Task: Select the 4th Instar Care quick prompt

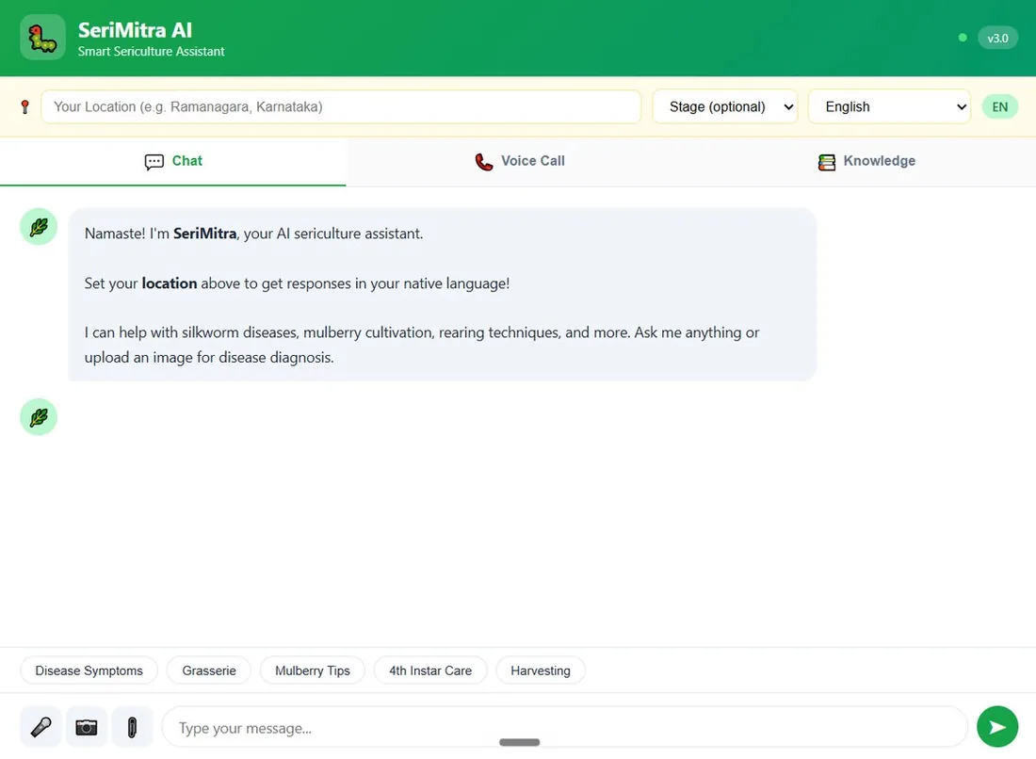Action: pos(430,670)
